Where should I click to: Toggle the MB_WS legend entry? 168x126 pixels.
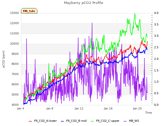tap(131, 121)
